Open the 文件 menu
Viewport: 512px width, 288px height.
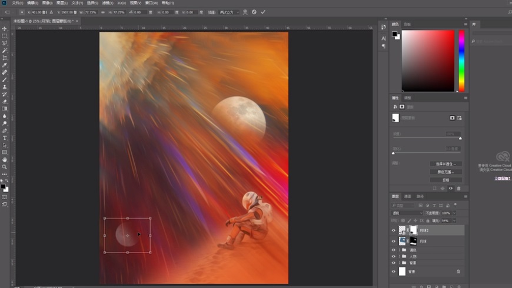[x=17, y=3]
